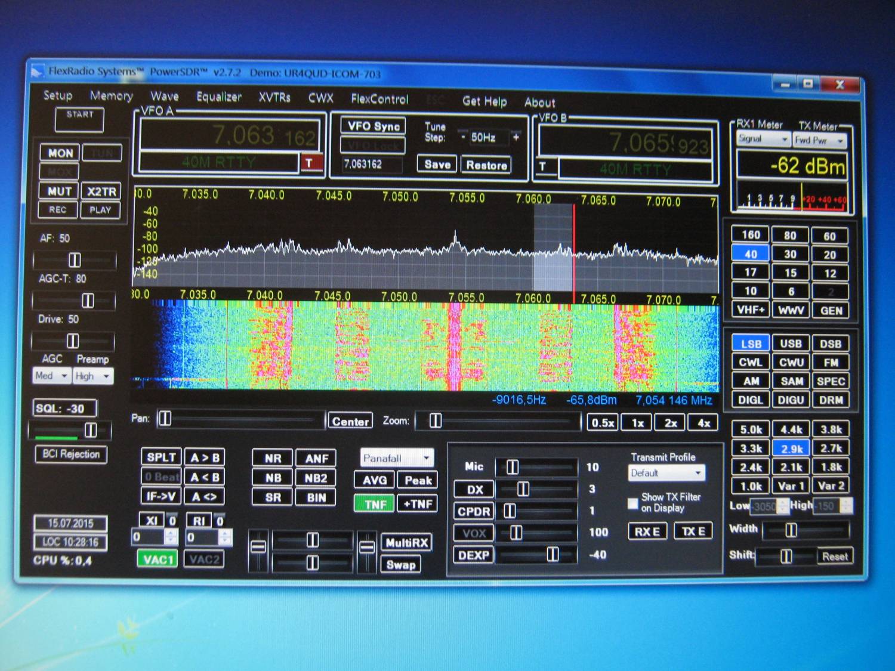Open the Setup menu
Viewport: 895px width, 671px height.
tap(58, 95)
